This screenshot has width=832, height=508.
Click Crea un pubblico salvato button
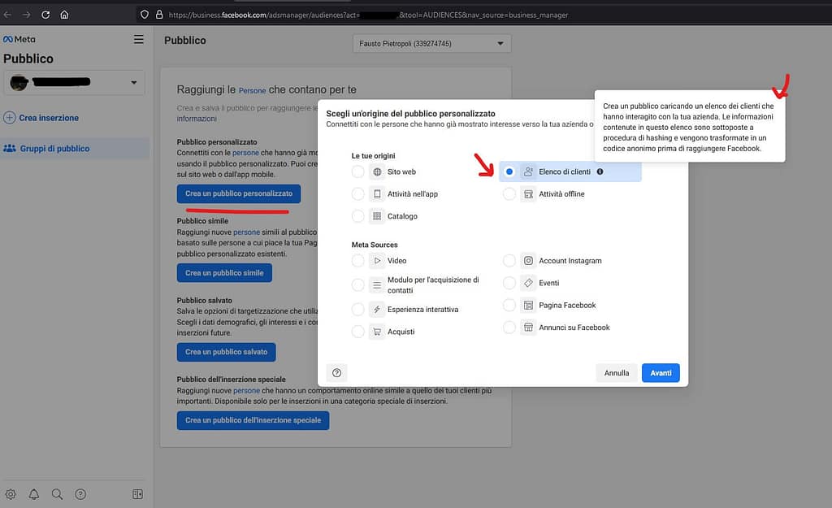[227, 352]
